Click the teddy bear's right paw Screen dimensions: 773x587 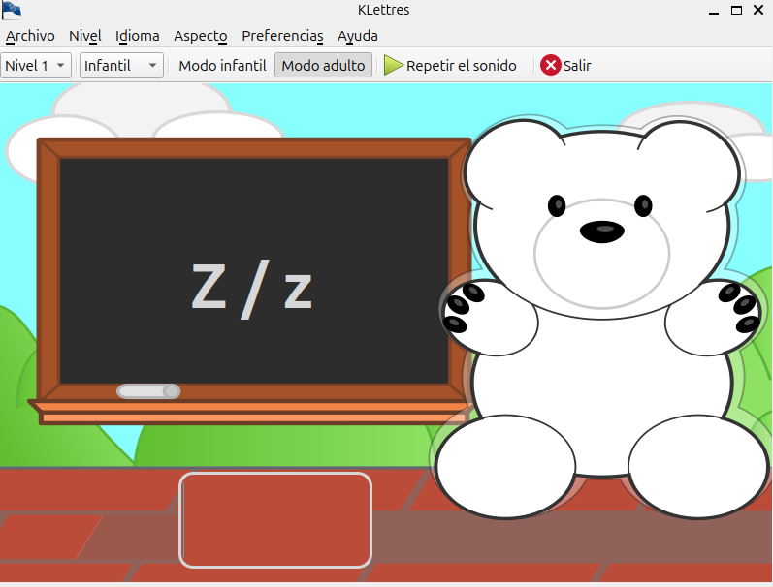pyautogui.click(x=737, y=309)
